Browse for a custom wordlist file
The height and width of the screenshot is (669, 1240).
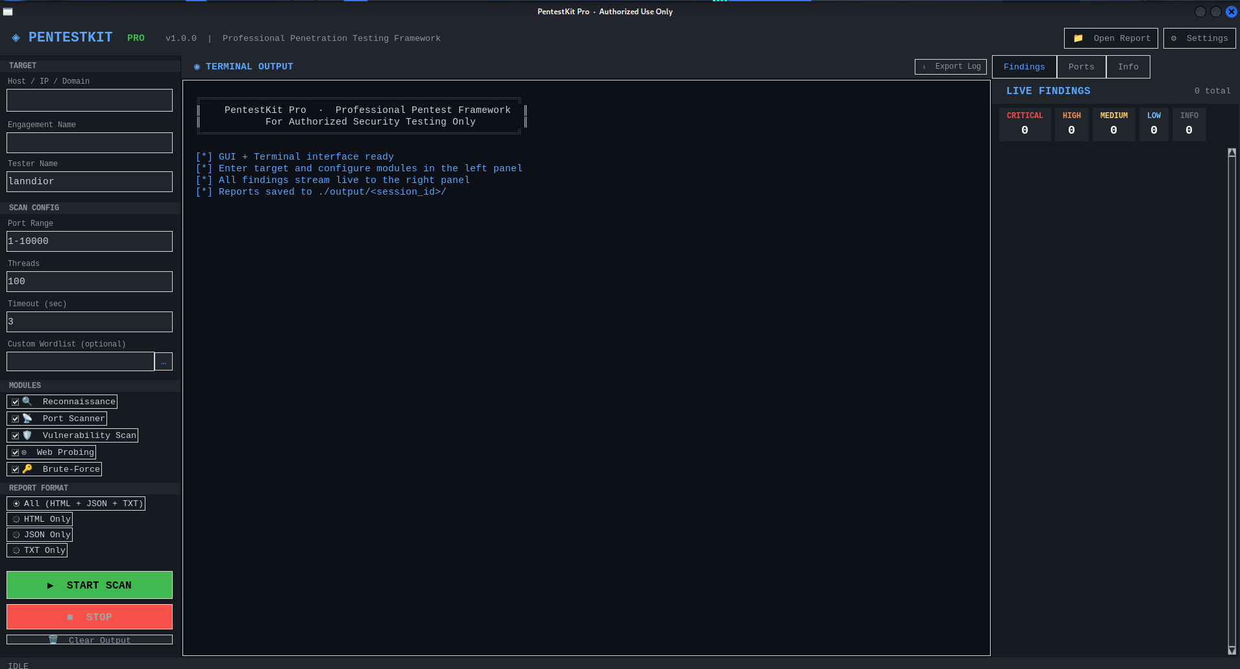tap(164, 362)
